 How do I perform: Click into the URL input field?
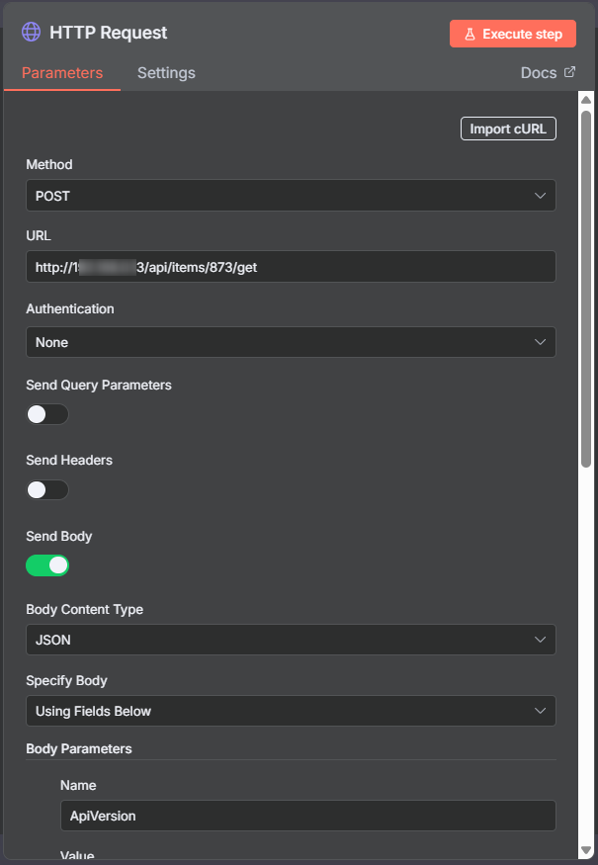[290, 267]
